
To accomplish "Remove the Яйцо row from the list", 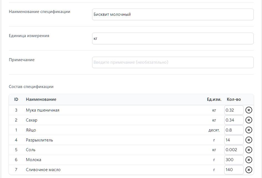I will 249,130.
